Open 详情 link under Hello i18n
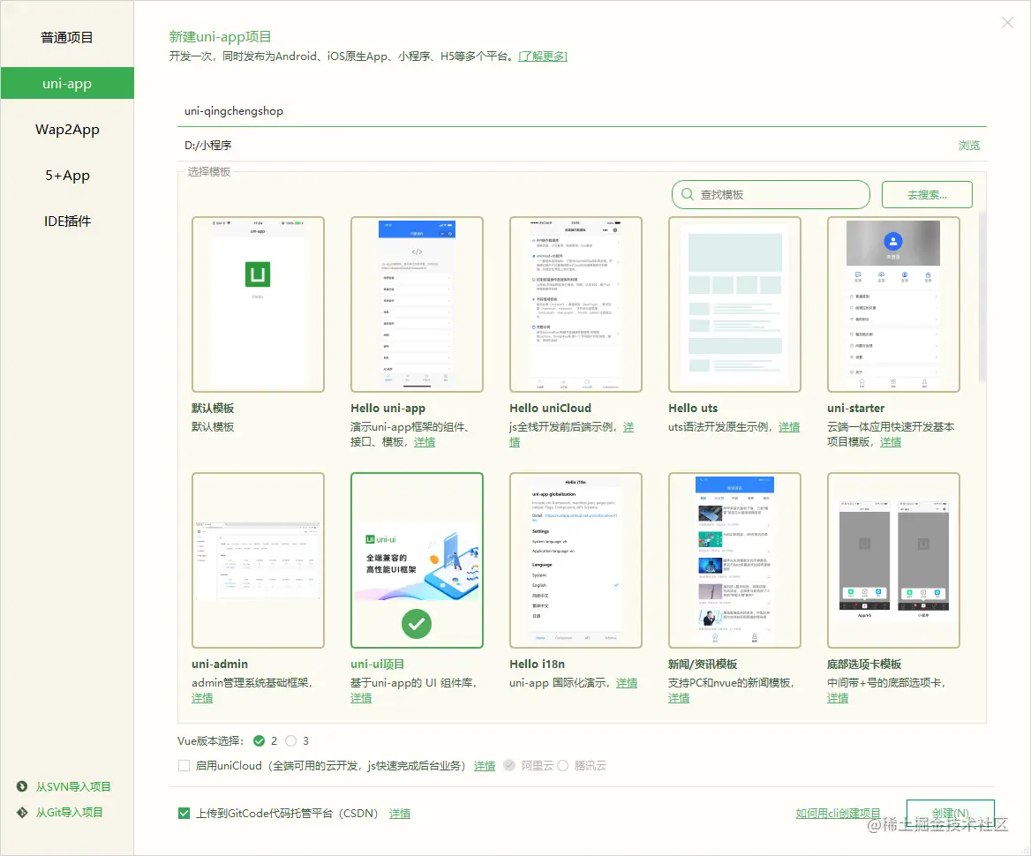This screenshot has width=1031, height=856. [627, 682]
